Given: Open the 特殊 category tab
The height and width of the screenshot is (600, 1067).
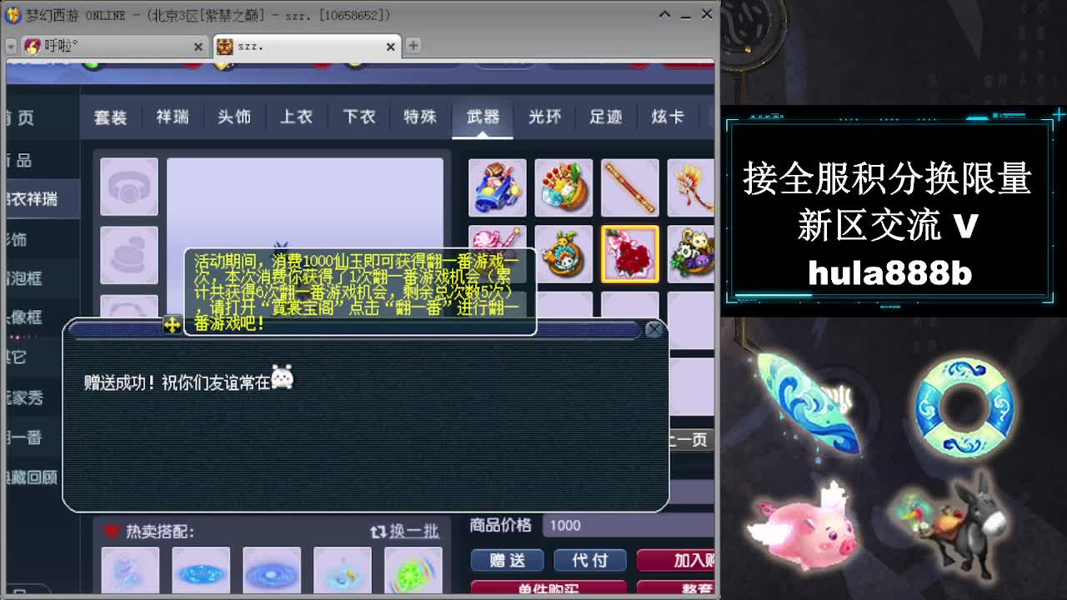Looking at the screenshot, I should pyautogui.click(x=420, y=117).
